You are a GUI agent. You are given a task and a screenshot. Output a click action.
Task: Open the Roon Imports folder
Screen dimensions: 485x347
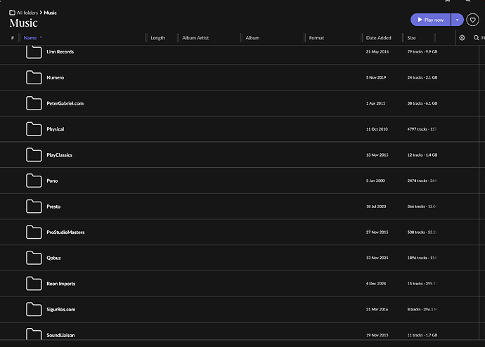60,284
